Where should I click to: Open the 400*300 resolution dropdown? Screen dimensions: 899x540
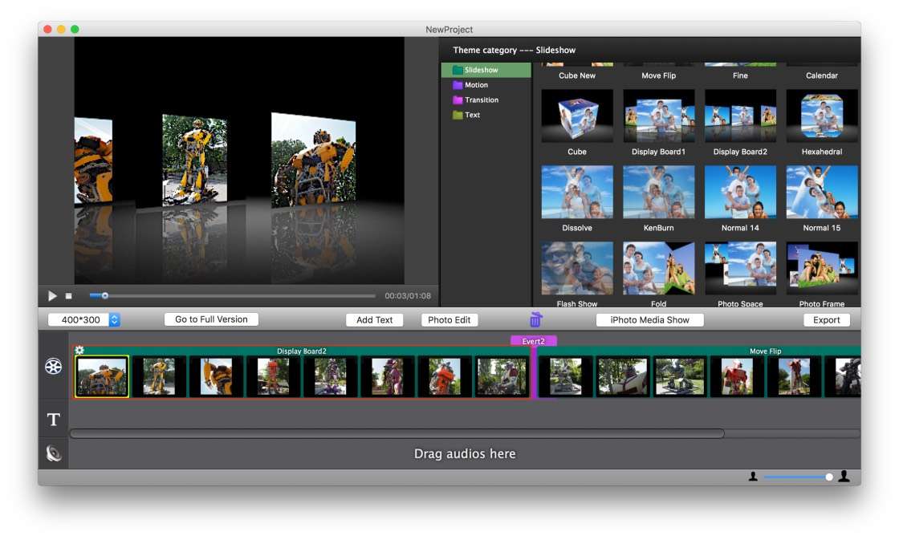(114, 319)
